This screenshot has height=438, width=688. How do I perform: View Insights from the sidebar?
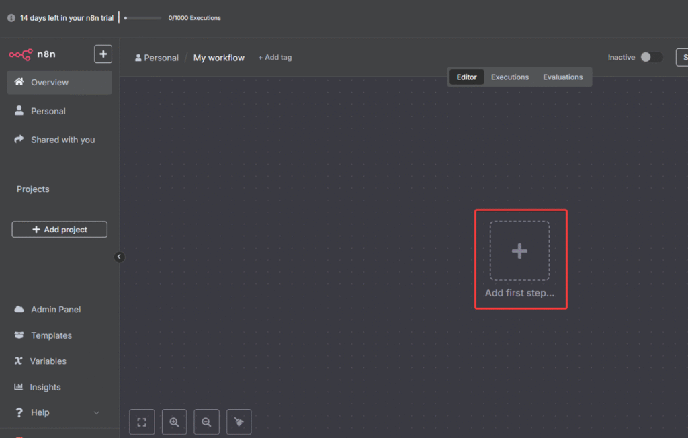(44, 387)
